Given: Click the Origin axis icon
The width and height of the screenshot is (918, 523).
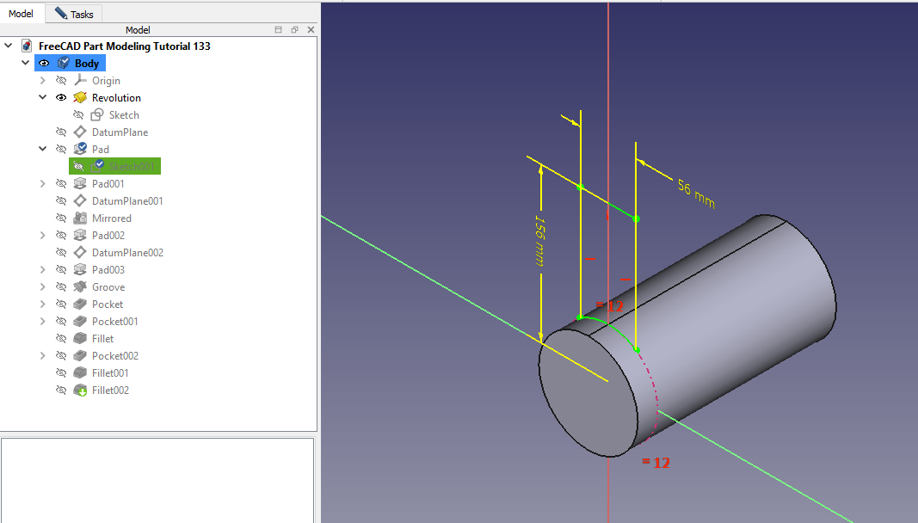Looking at the screenshot, I should 80,81.
